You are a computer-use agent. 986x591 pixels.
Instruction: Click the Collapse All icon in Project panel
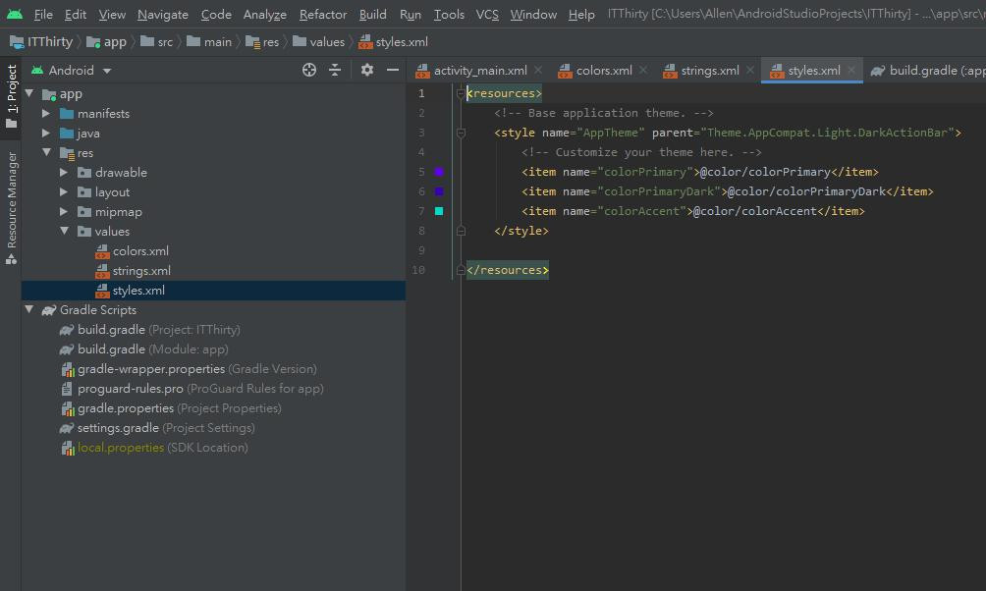click(x=335, y=70)
